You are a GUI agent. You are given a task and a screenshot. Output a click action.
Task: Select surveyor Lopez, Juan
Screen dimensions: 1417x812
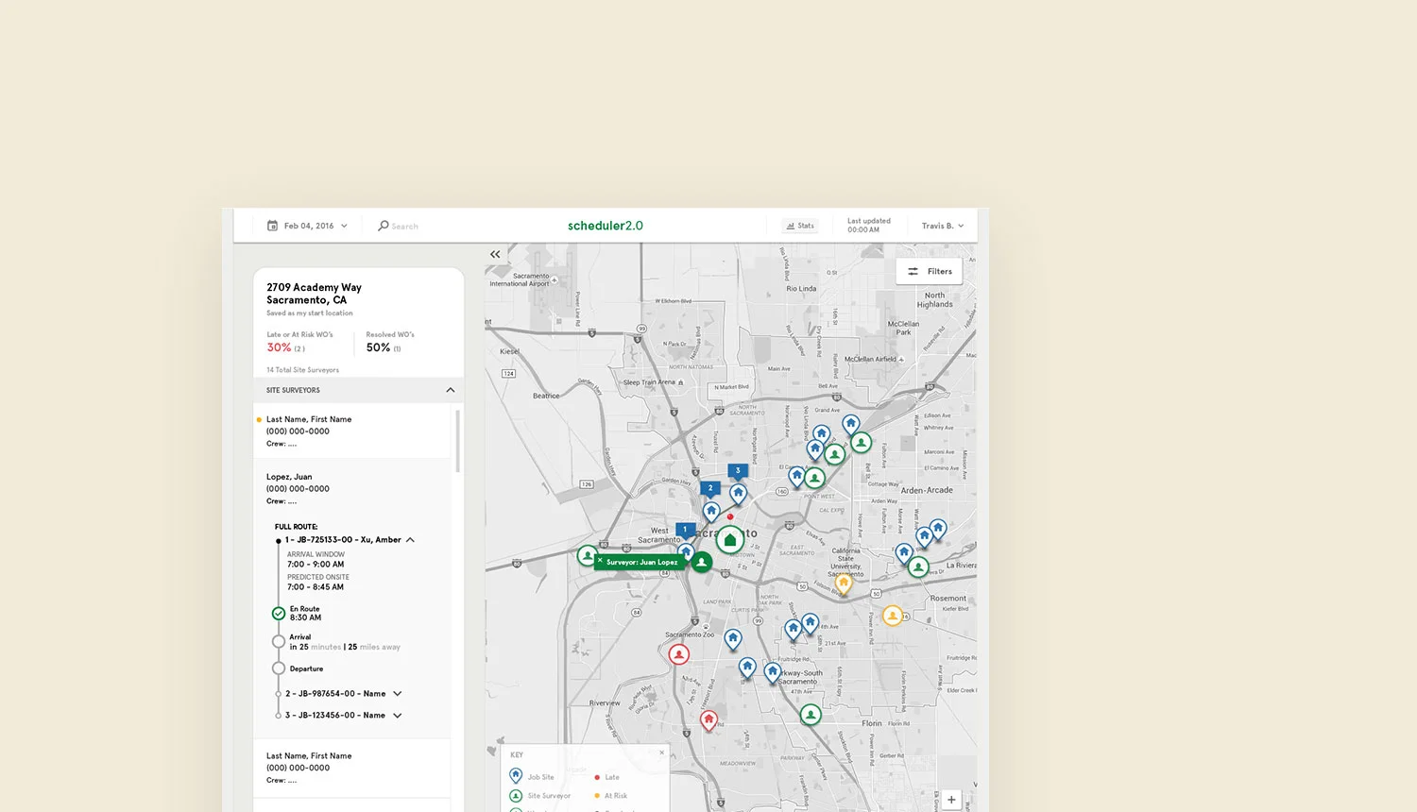click(289, 477)
